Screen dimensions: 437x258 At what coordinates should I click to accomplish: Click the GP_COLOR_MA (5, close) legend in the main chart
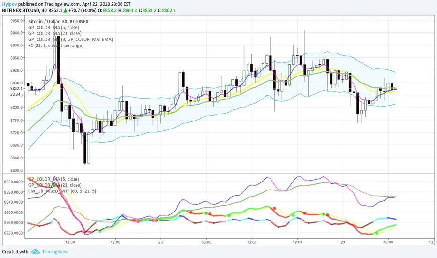pos(53,27)
